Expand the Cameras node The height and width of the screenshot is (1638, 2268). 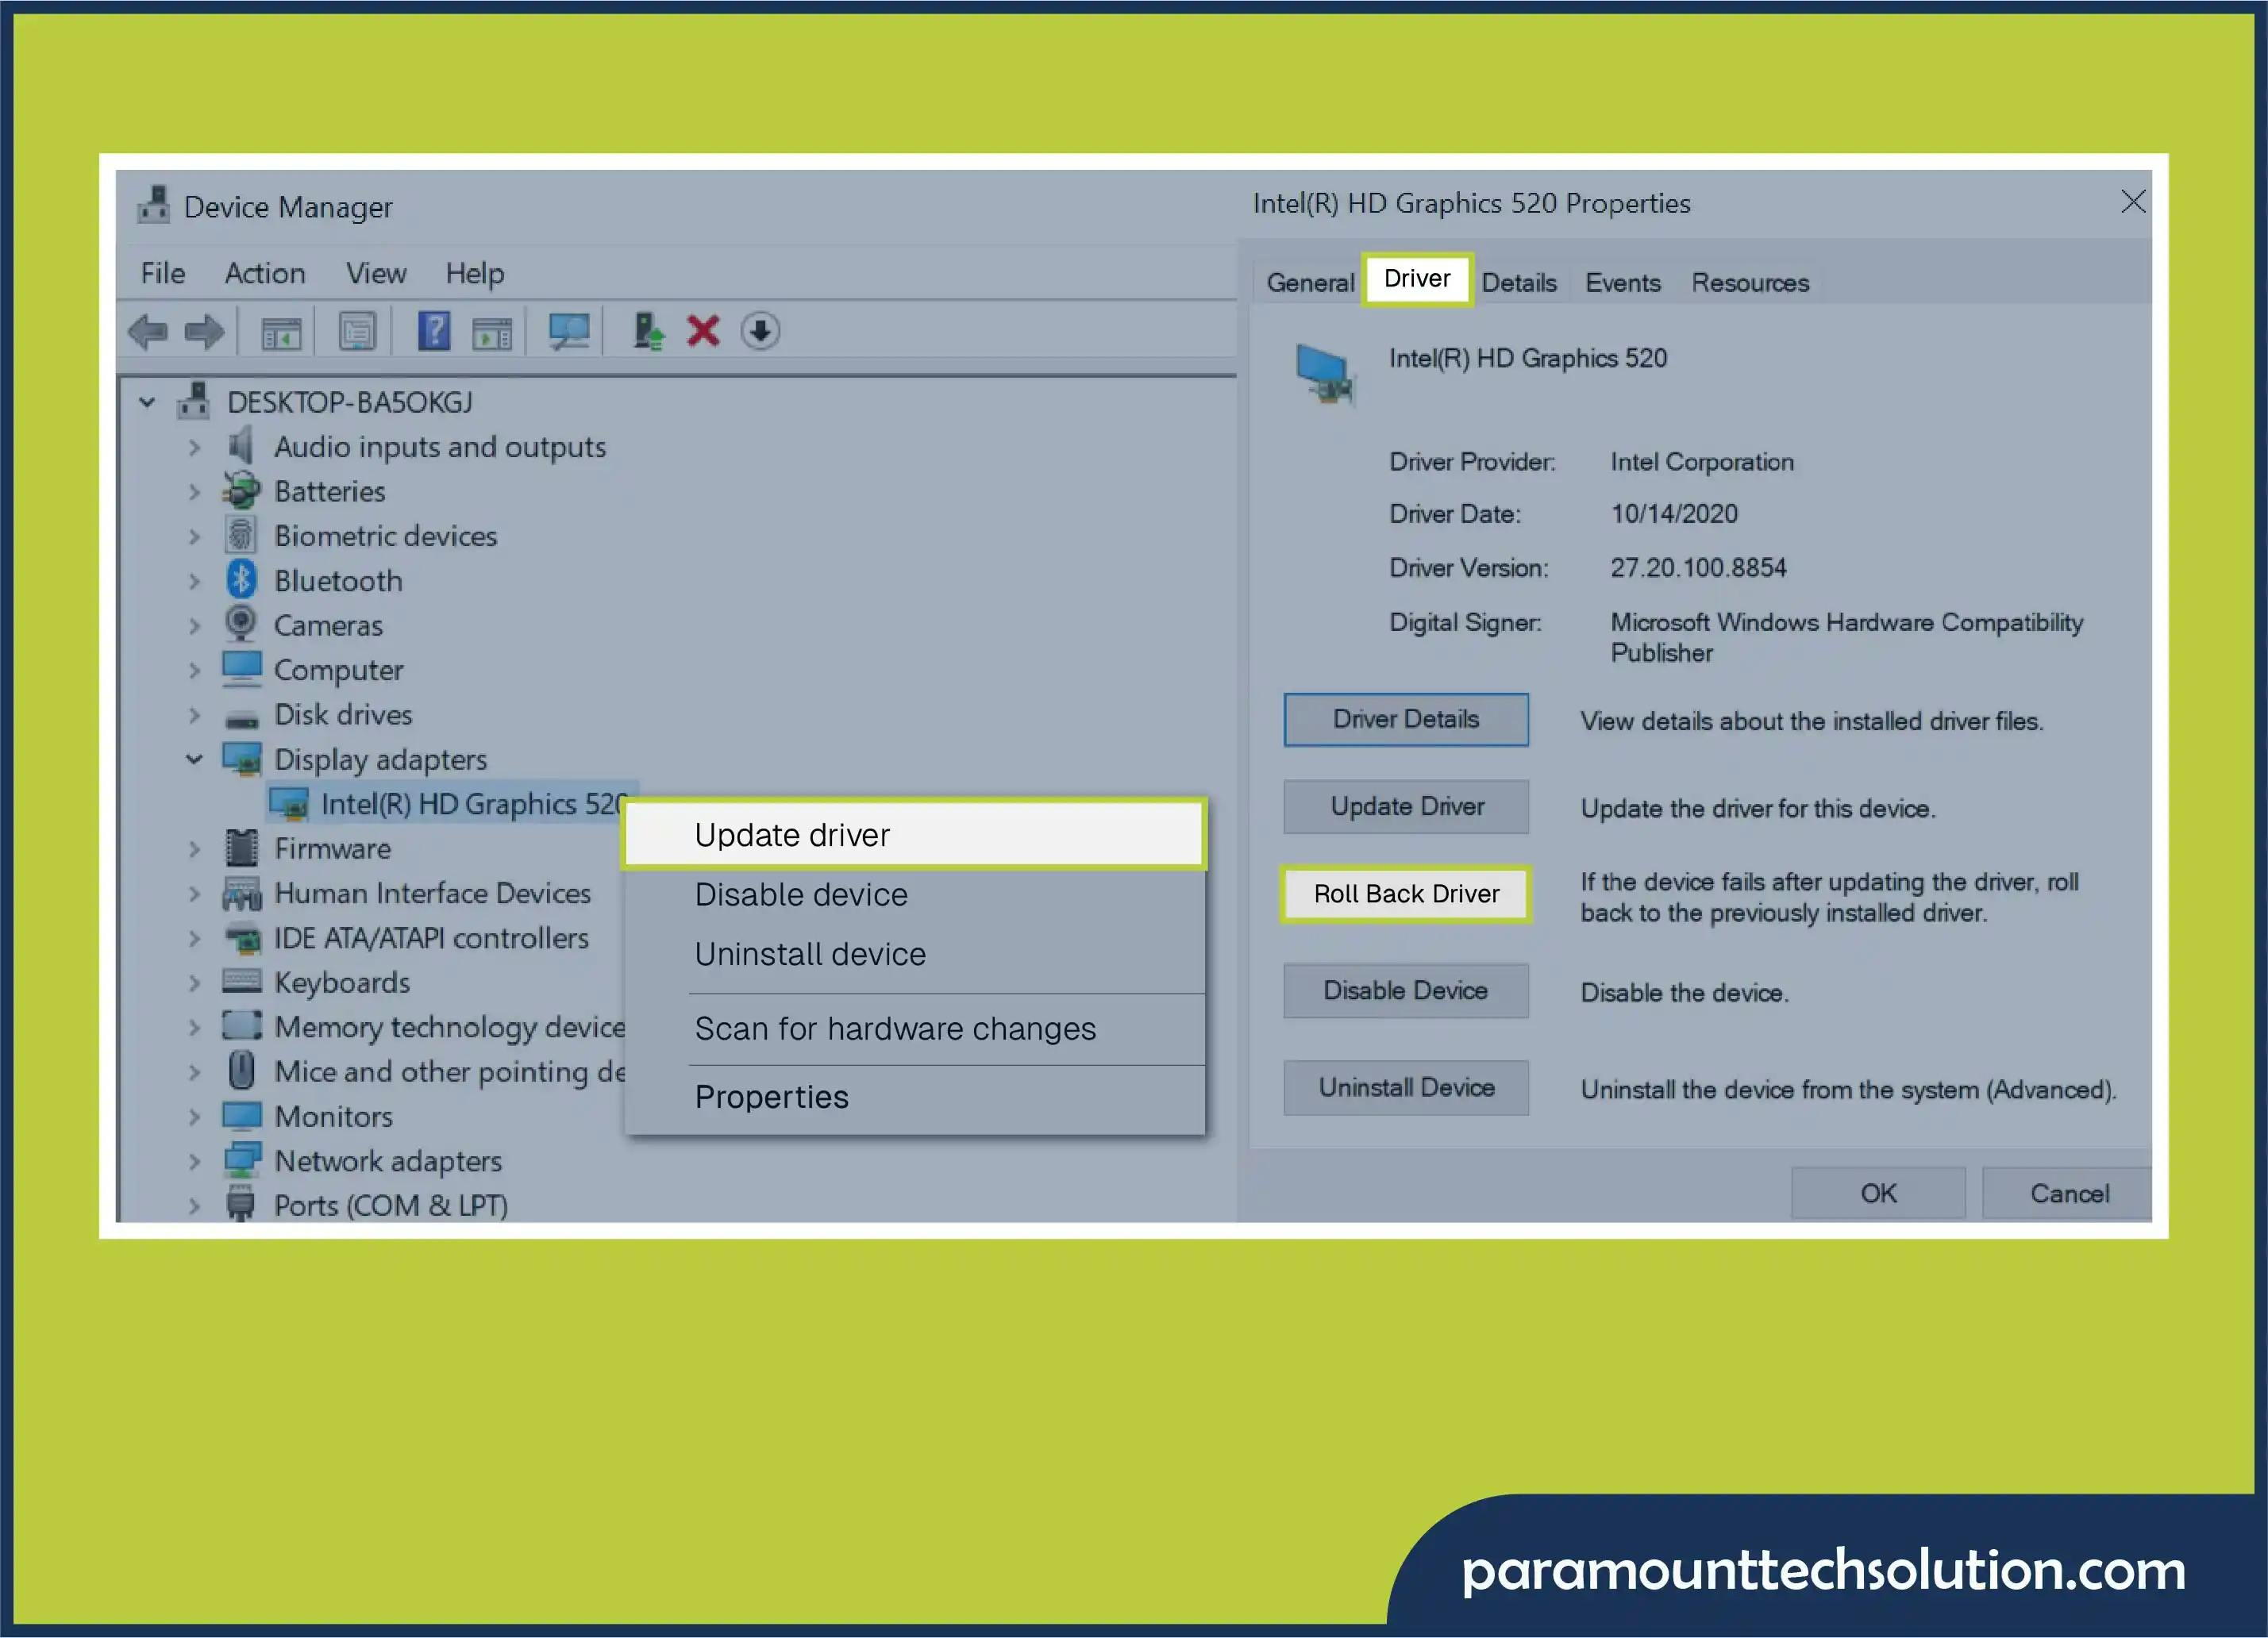(194, 625)
